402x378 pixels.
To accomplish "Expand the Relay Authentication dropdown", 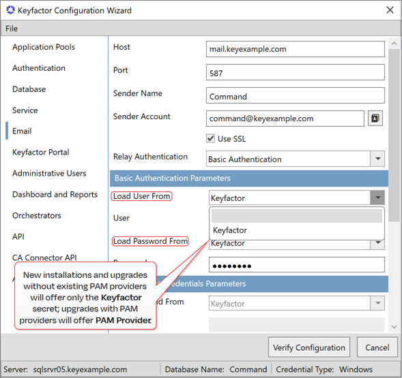I will pos(377,159).
